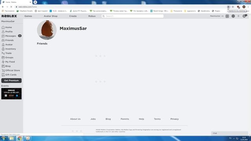This screenshot has width=251, height=141.
Task: Open Messages in the left sidebar
Action: coord(9,36)
